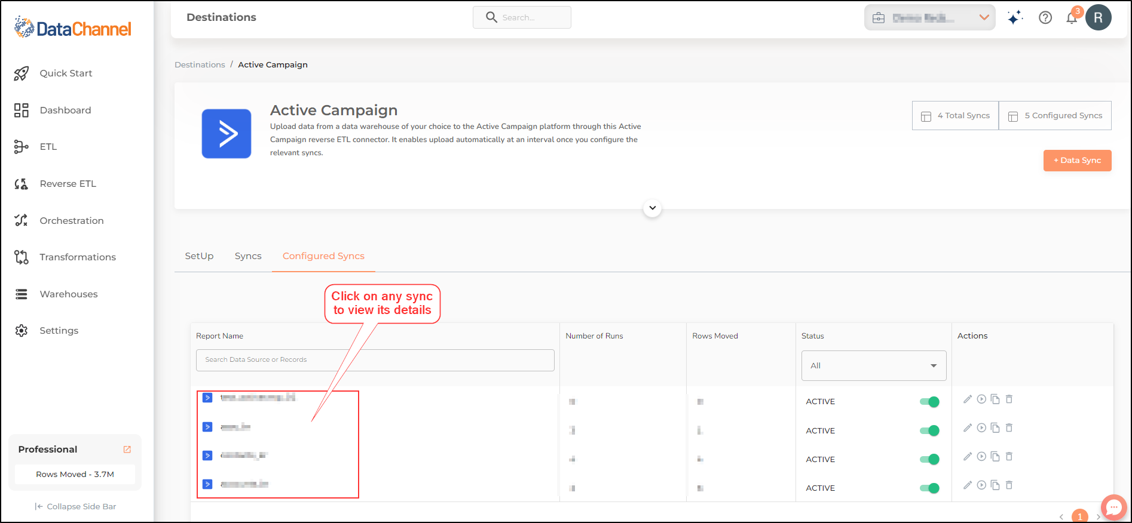Image resolution: width=1132 pixels, height=523 pixels.
Task: Open notifications bell with badge
Action: tap(1072, 17)
